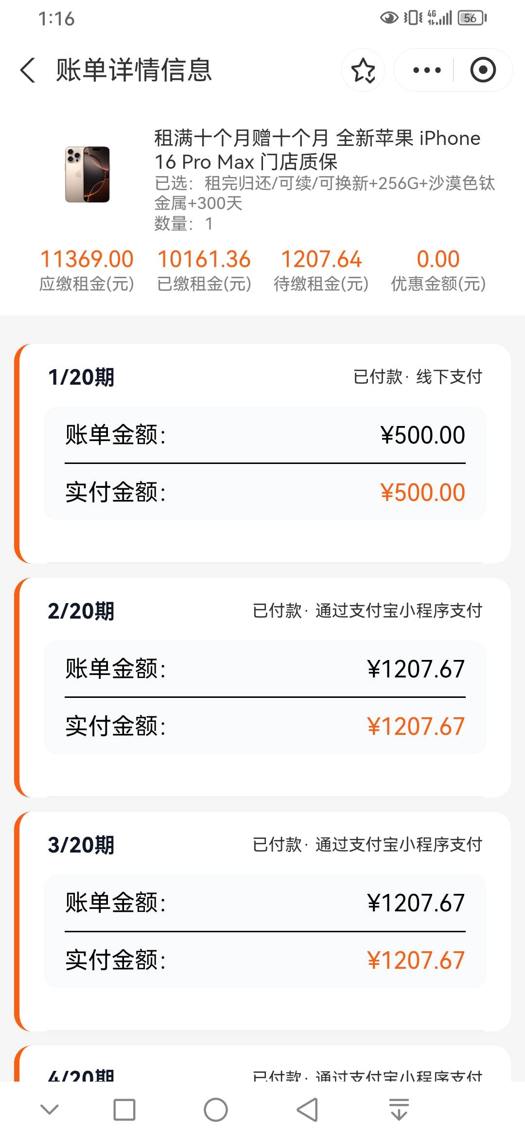
Task: Collapse navigation bar with down chevron
Action: (50, 1110)
